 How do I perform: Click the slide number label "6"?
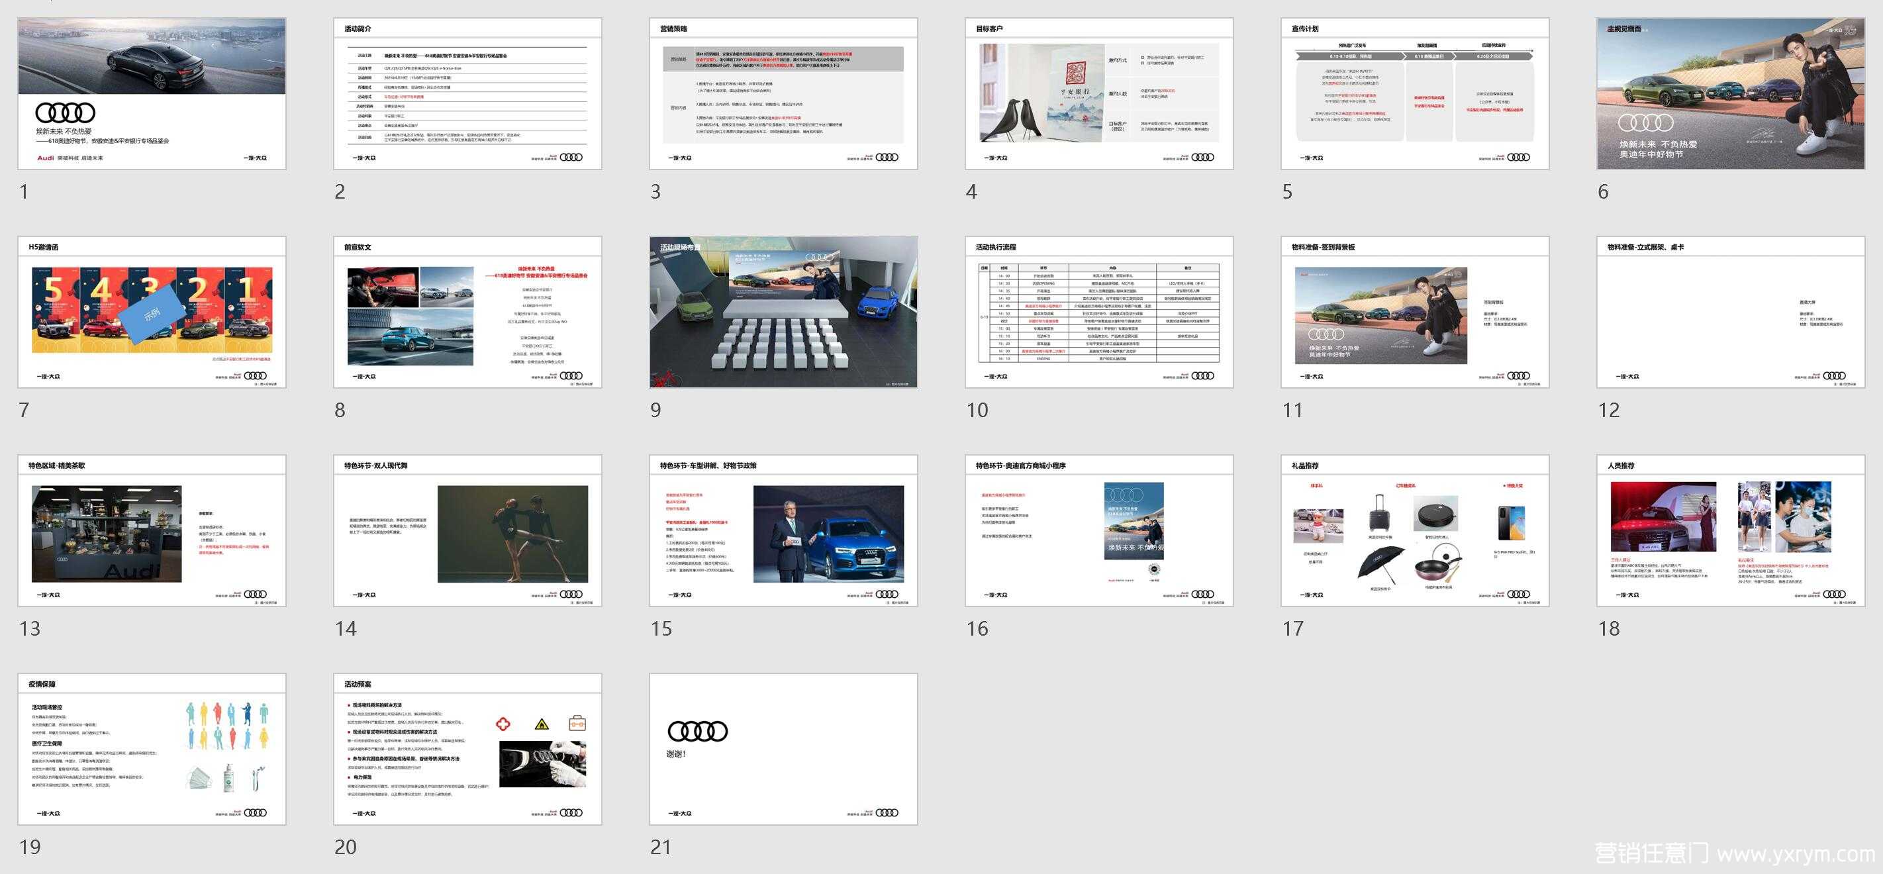point(1603,191)
